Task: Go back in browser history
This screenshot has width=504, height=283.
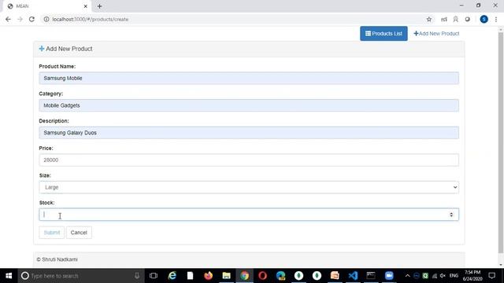Action: pyautogui.click(x=8, y=19)
